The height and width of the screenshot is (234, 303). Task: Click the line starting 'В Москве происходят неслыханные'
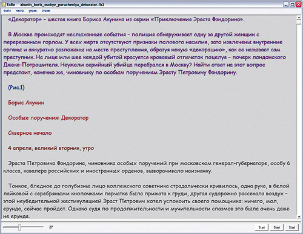[133, 34]
